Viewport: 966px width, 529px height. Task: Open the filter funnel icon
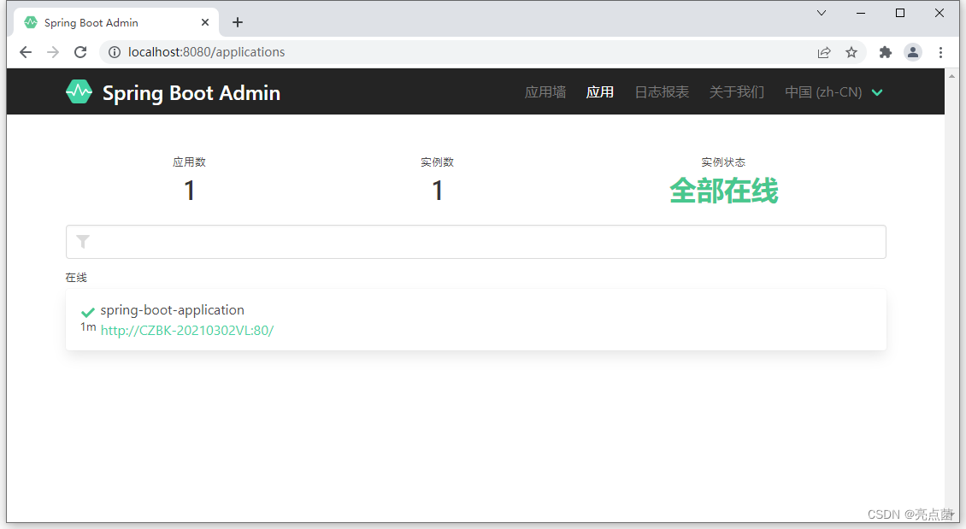click(x=83, y=241)
